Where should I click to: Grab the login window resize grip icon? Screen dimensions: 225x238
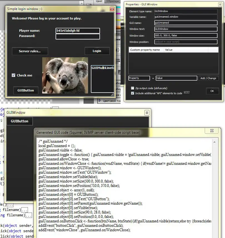(x=112, y=95)
